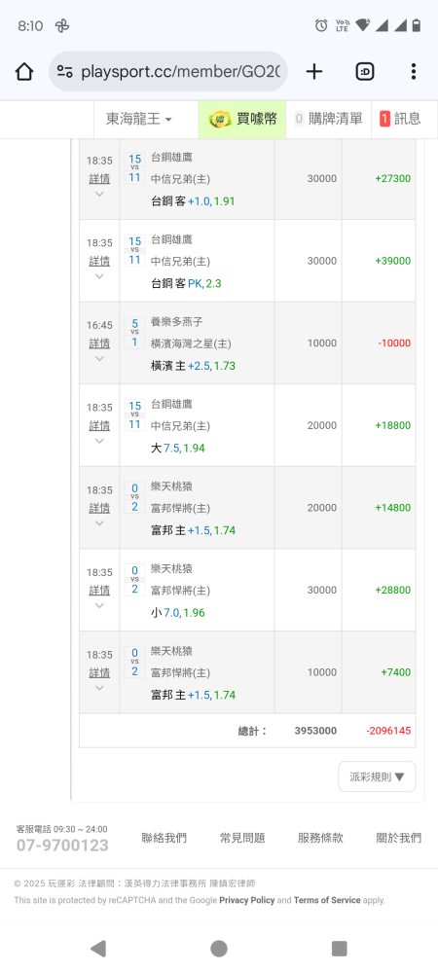
Task: Expand the chevron under 16:45 養樂多燕子 game
Action: [x=99, y=359]
